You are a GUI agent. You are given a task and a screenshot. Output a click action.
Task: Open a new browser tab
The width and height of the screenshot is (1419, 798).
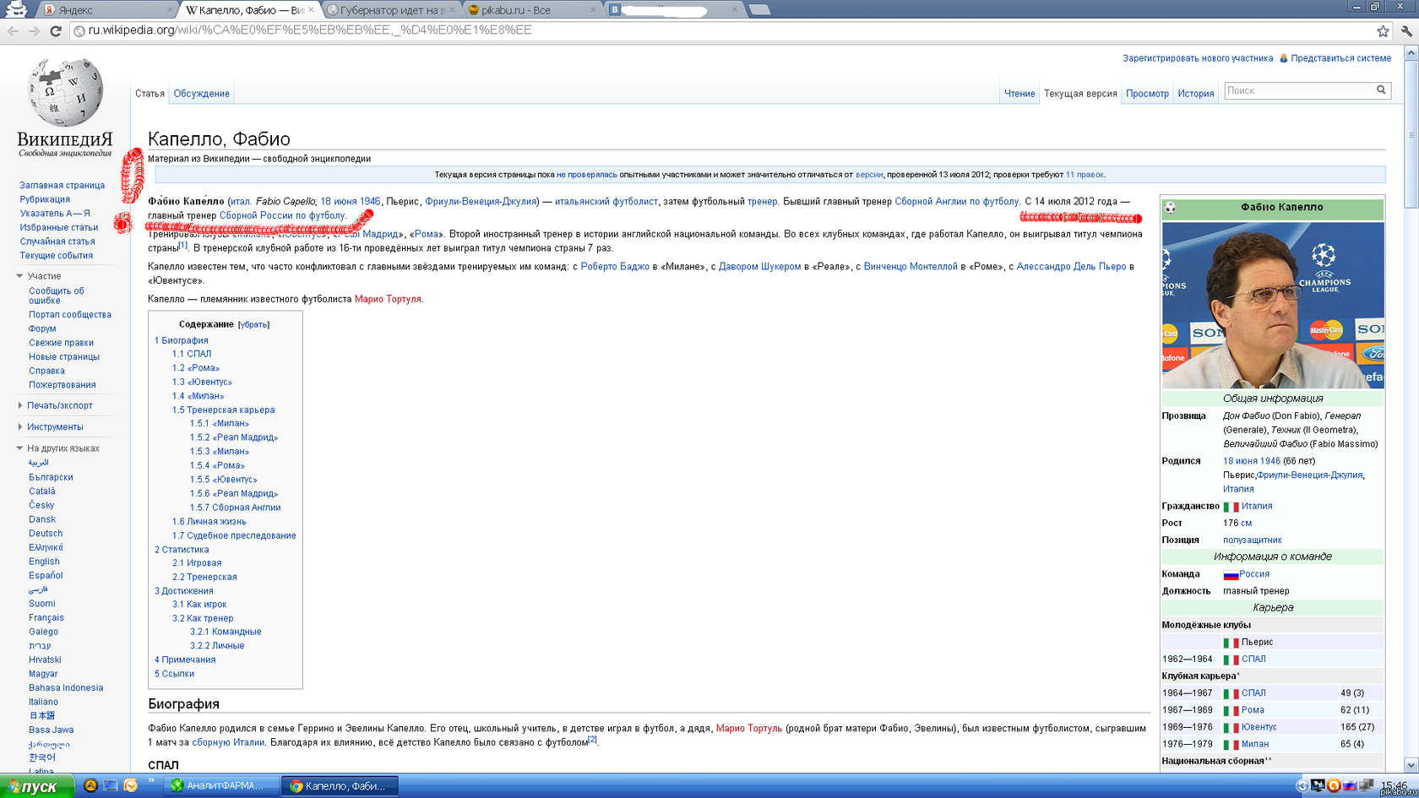[759, 10]
